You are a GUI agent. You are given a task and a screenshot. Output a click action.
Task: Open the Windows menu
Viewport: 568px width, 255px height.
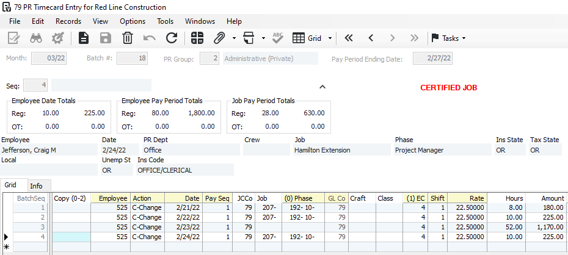(x=200, y=21)
